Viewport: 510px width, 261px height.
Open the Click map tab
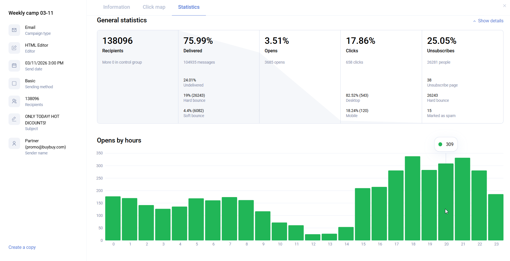(154, 7)
